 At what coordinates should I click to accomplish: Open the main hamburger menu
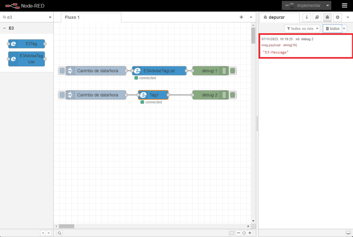click(x=344, y=6)
